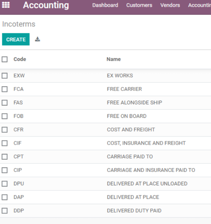Sort by the Name column header
The image size is (211, 224).
tap(114, 59)
